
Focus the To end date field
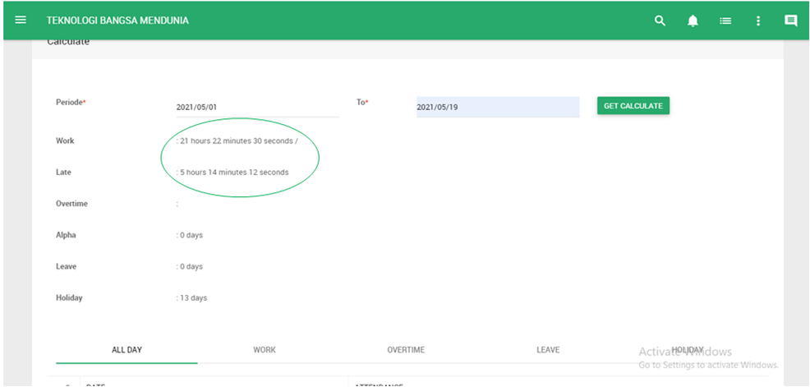(x=498, y=107)
